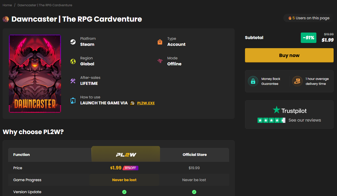Click the page title Dawncaster | The RPG Cardventure
Screen dimensions: 337x196
tap(77, 19)
